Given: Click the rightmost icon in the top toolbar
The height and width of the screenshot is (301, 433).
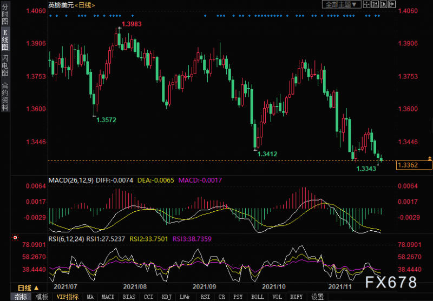Looking at the screenshot, I should (x=391, y=4).
